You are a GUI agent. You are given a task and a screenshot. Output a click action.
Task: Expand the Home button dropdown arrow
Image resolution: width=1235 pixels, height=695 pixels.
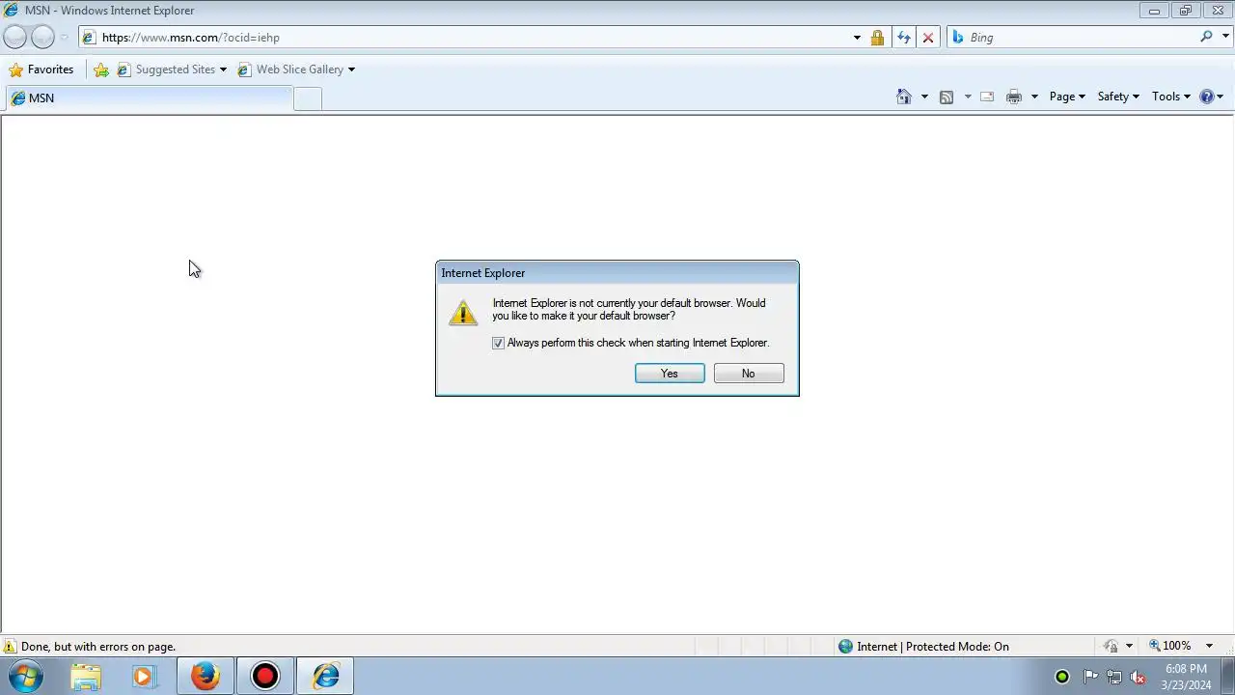click(x=924, y=97)
